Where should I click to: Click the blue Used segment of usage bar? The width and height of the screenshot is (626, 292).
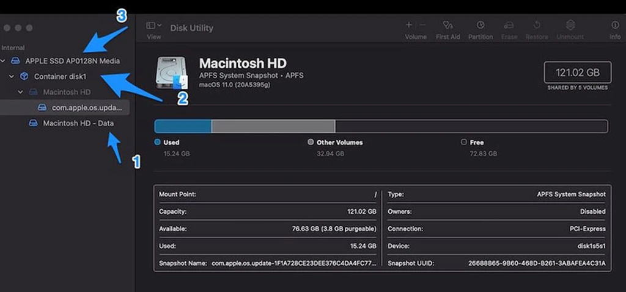[183, 126]
